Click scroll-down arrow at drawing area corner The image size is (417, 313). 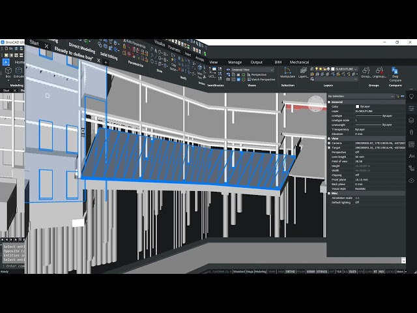[x=403, y=261]
